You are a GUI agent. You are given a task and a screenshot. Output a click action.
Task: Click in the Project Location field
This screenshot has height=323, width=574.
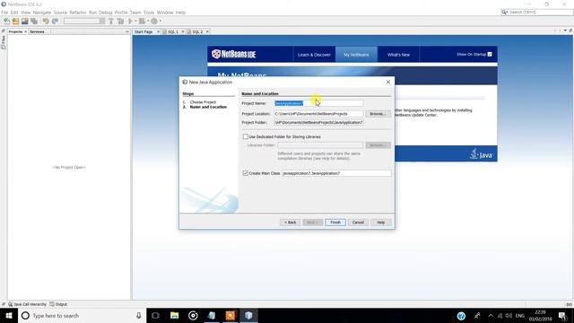coord(319,114)
